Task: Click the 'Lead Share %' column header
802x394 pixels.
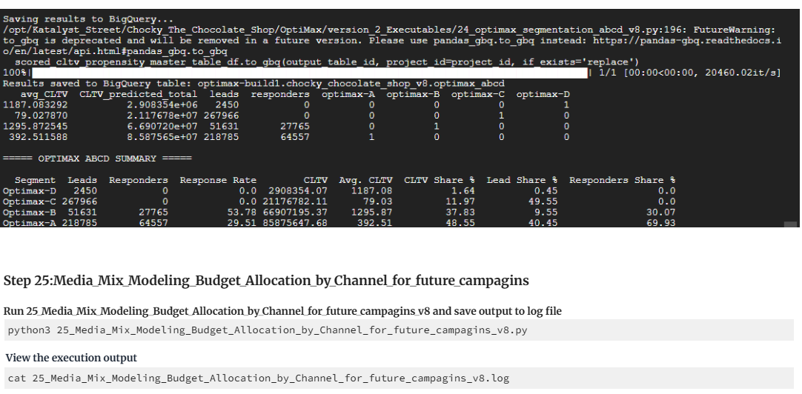Action: 522,180
